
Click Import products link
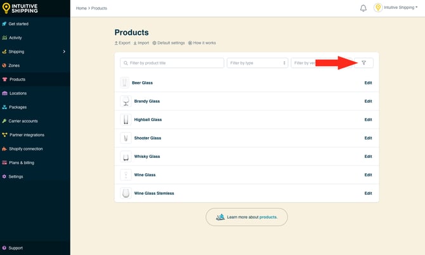(x=141, y=43)
